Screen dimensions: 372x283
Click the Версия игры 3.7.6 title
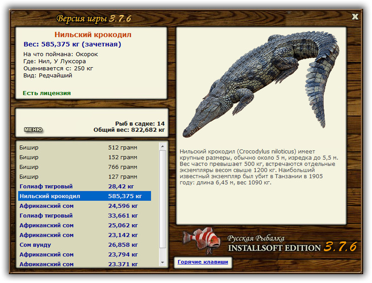coord(94,19)
